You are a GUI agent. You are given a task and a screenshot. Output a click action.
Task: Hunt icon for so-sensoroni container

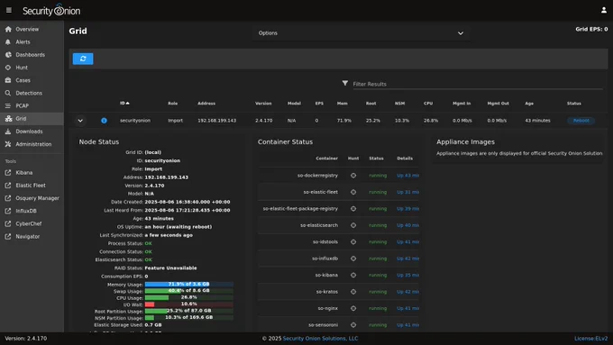coord(353,325)
